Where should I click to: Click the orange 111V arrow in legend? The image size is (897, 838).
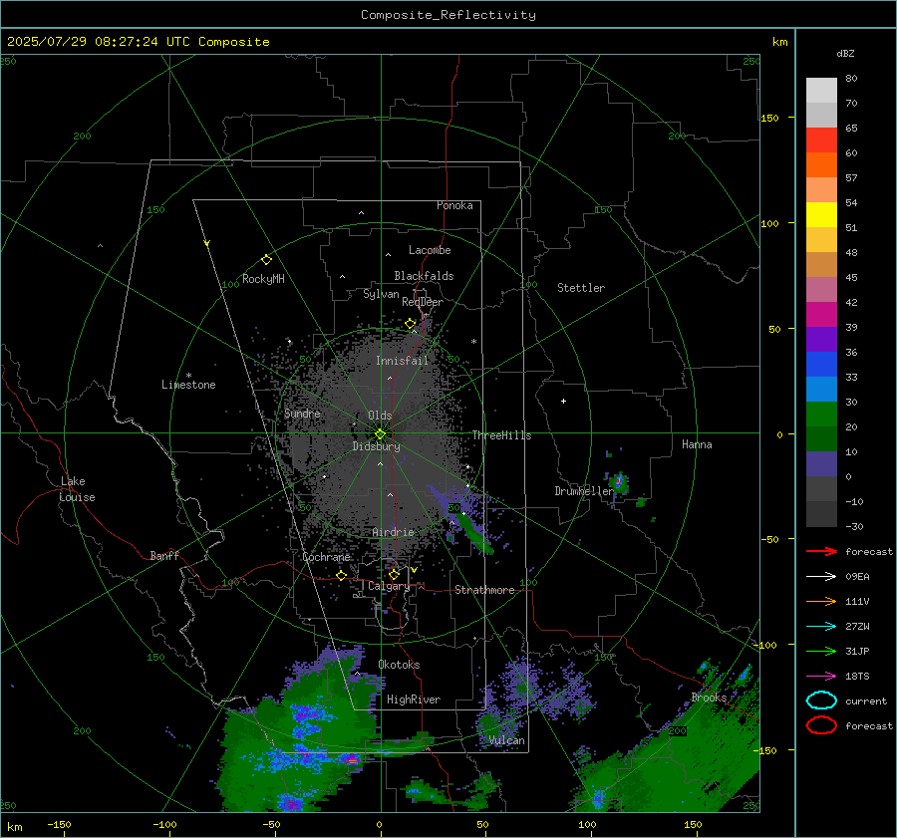tap(821, 601)
